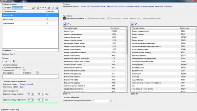Select left table row 'бизнес план магазина'
This screenshot has width=197, height=111.
pos(94,34)
